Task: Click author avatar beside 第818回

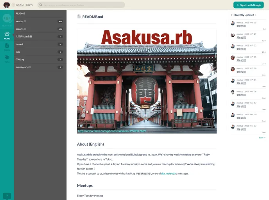Action: [x=233, y=115]
